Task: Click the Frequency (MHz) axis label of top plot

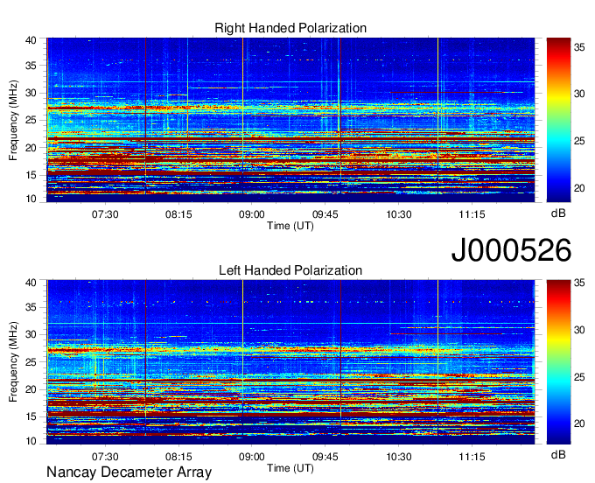Action: point(13,120)
